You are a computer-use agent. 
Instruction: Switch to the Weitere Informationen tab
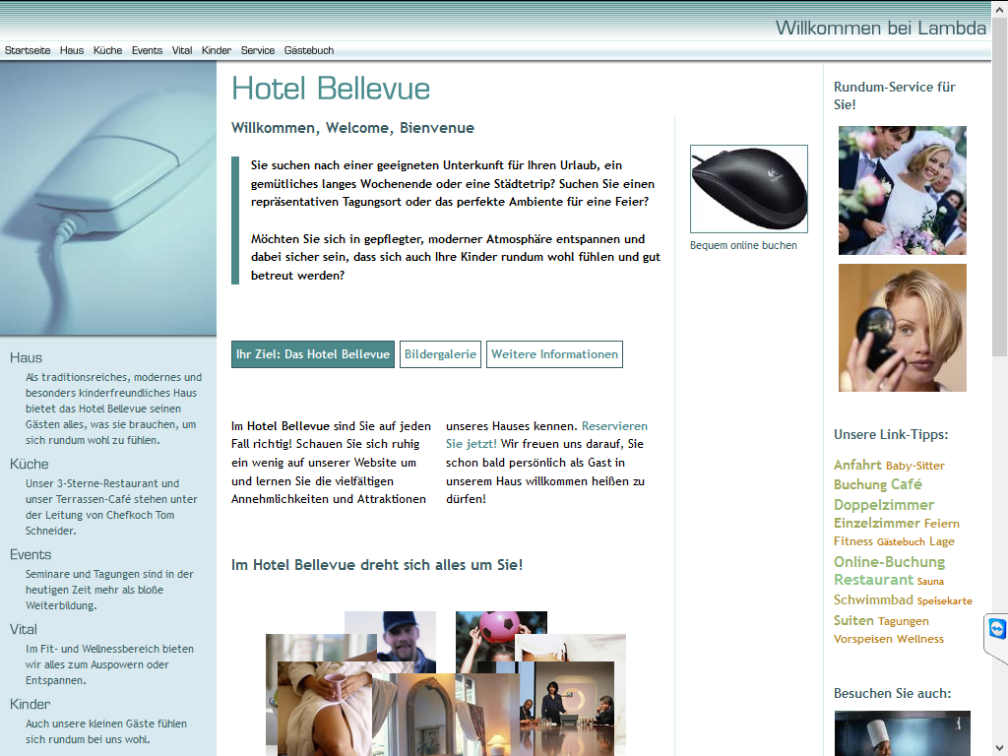point(555,354)
